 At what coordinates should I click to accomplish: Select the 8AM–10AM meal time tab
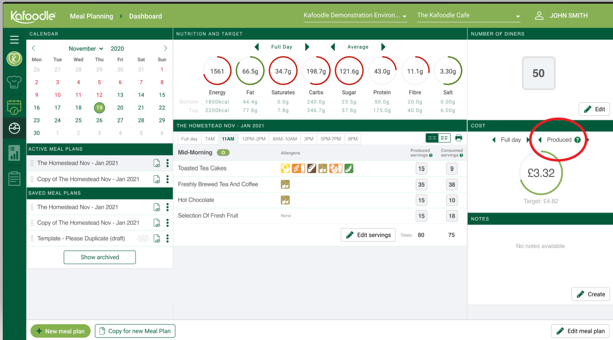coord(285,139)
